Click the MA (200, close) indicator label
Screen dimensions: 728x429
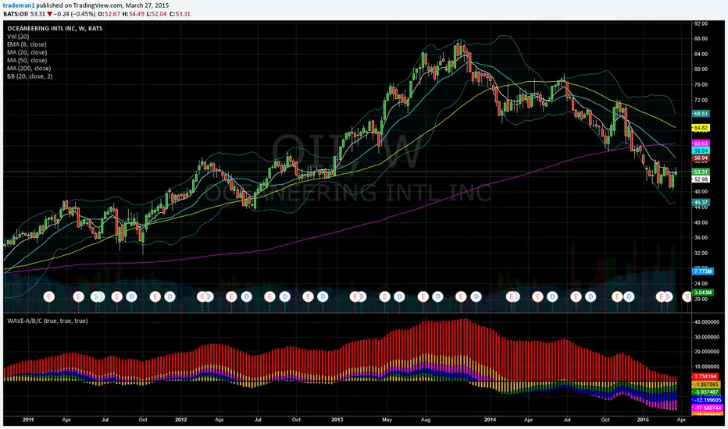pos(29,68)
